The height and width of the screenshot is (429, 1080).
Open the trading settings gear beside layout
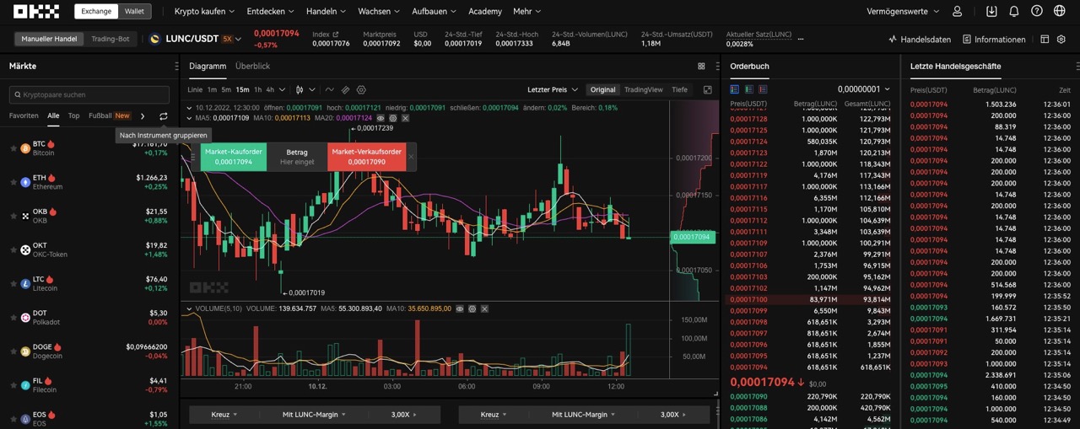click(1061, 40)
